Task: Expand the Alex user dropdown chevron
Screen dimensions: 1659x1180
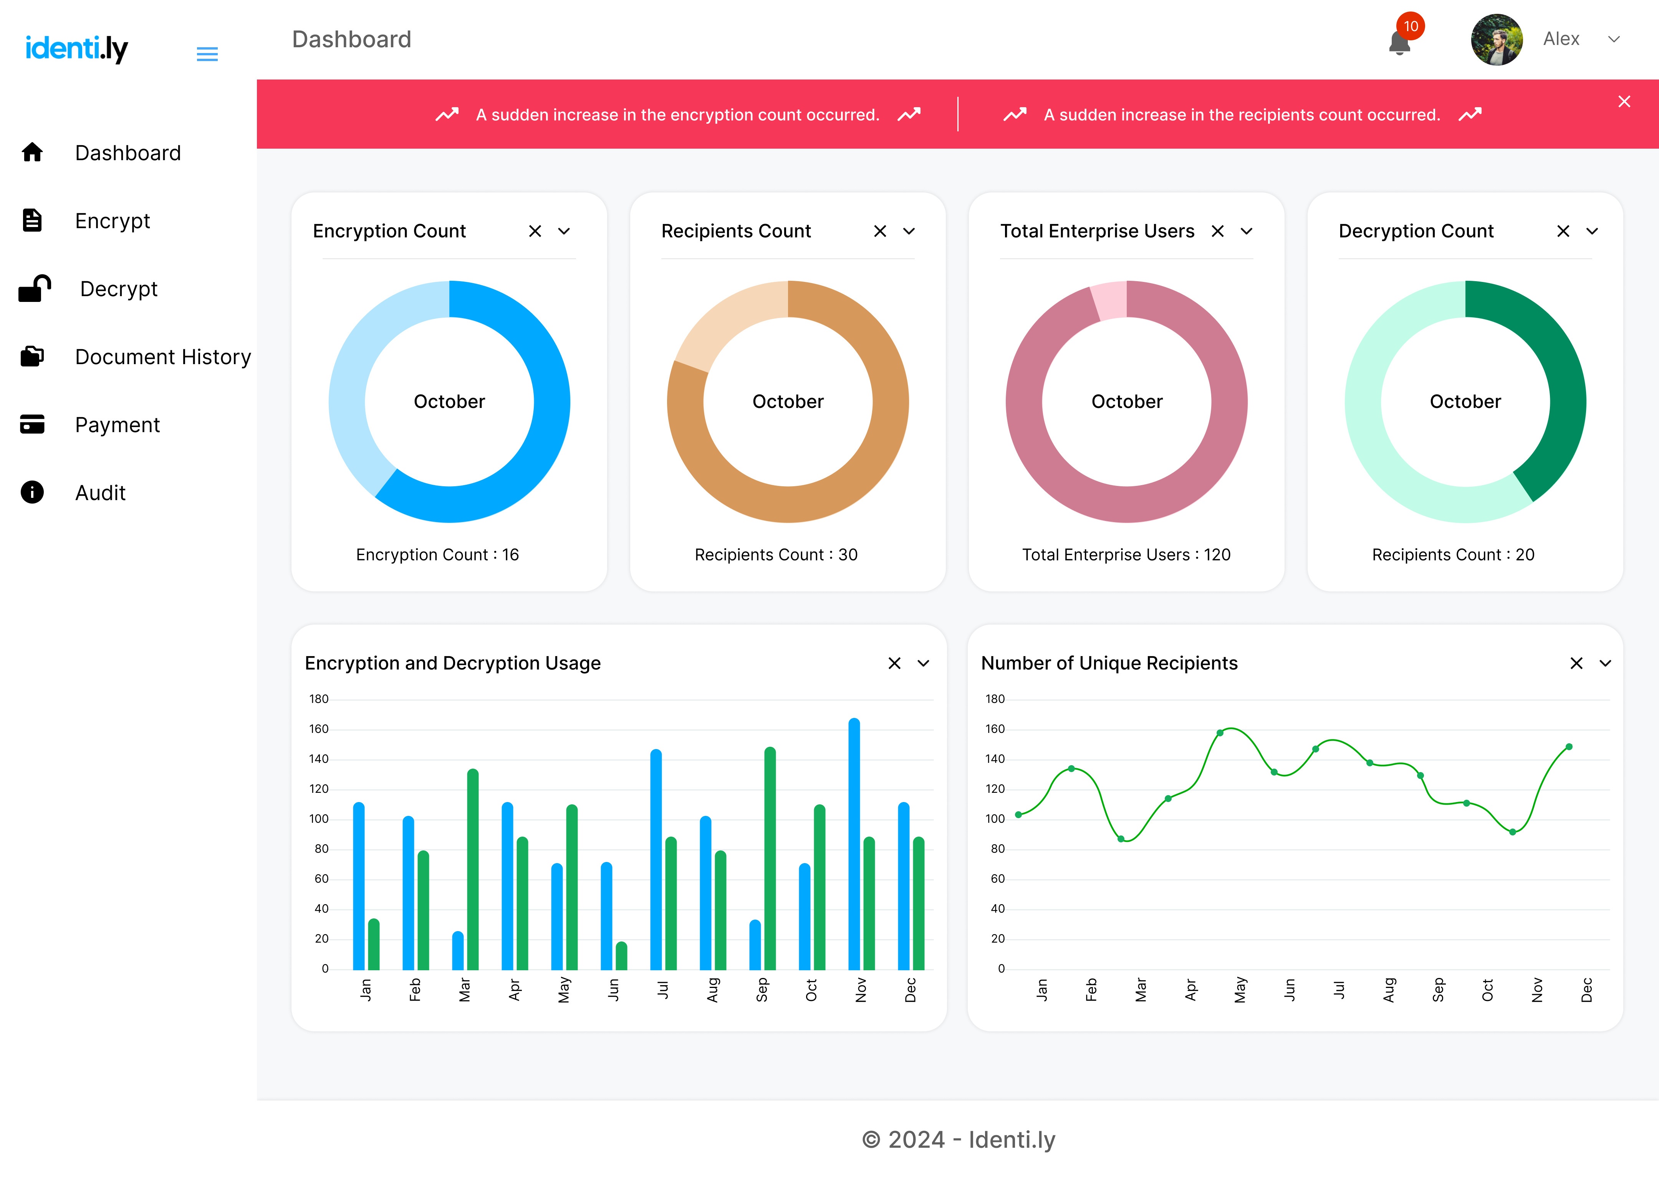Action: point(1613,39)
